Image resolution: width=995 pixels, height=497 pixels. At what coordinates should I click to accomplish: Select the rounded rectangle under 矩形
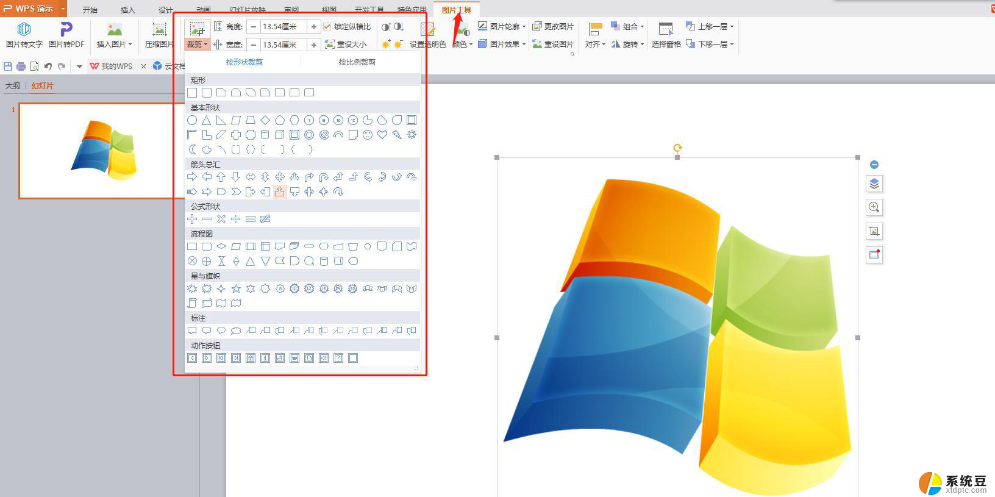(207, 93)
